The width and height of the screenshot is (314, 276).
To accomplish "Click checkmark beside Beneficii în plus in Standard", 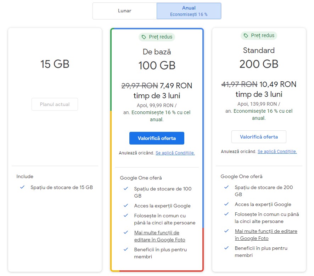I will point(226,248).
